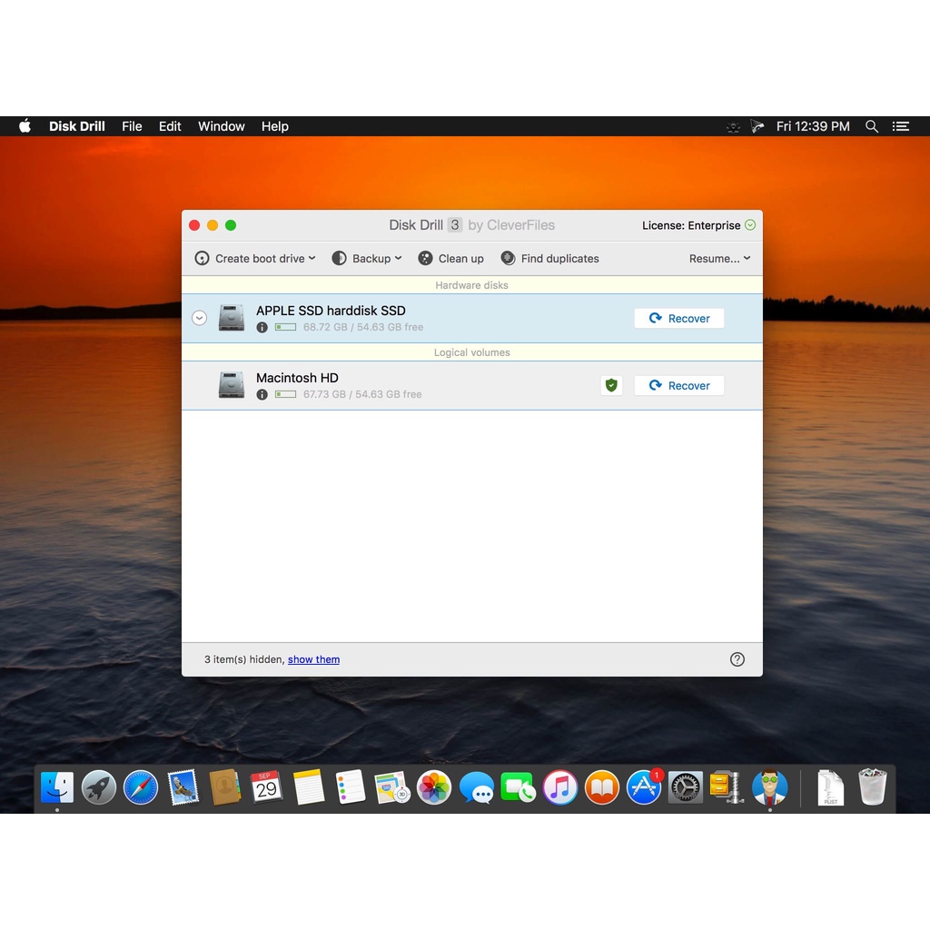
Task: Click the "show them" hidden items link
Action: (x=313, y=659)
